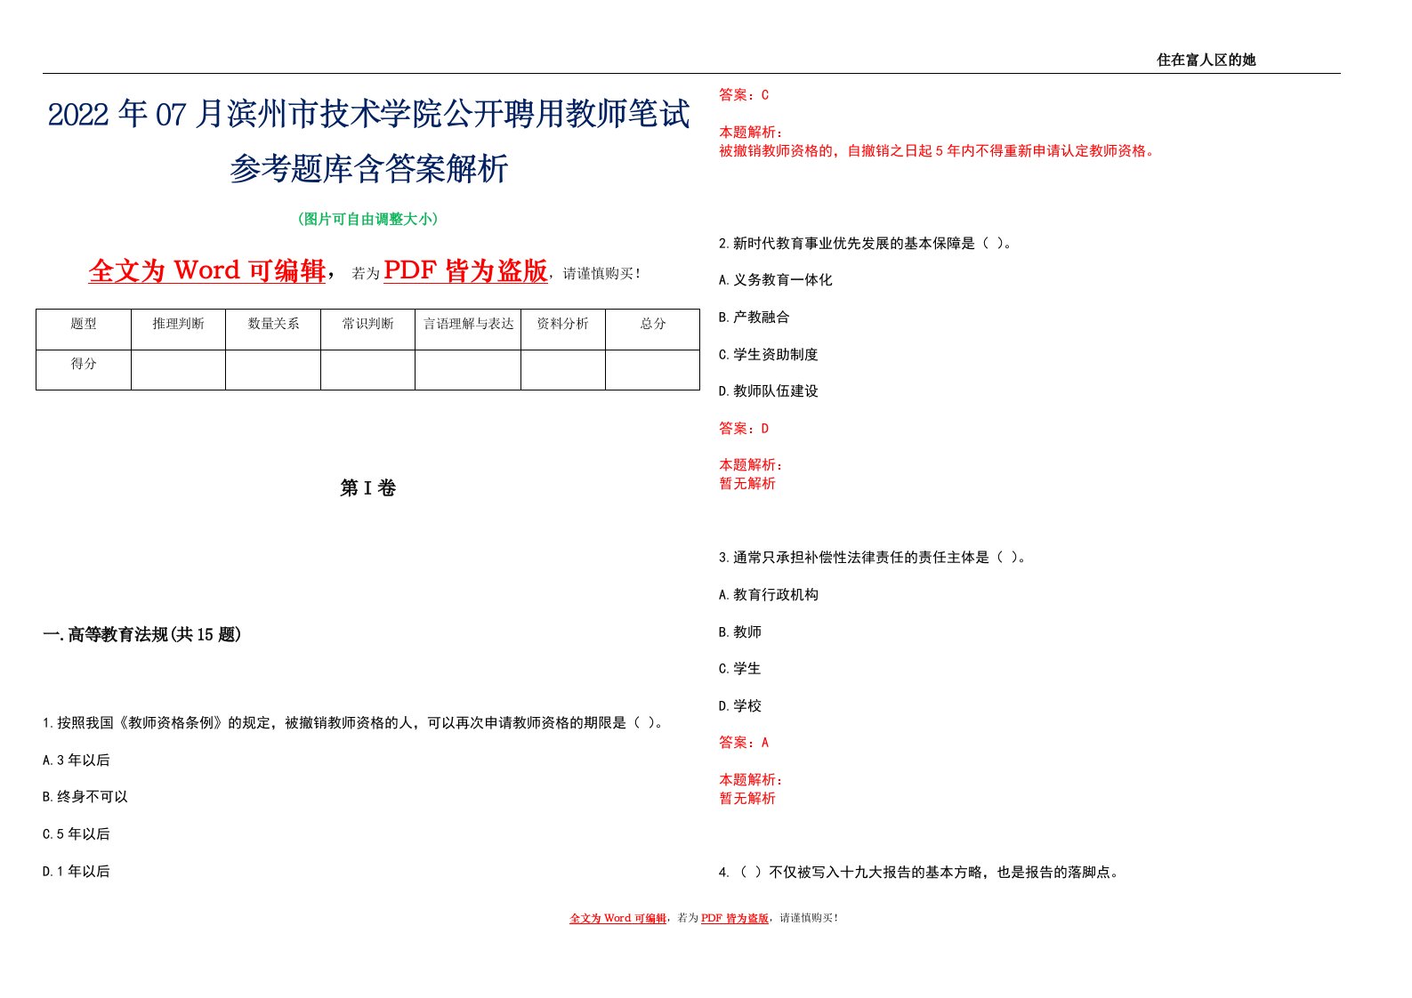This screenshot has height=998, width=1412.
Task: Choose option D.学校
Action: click(740, 706)
